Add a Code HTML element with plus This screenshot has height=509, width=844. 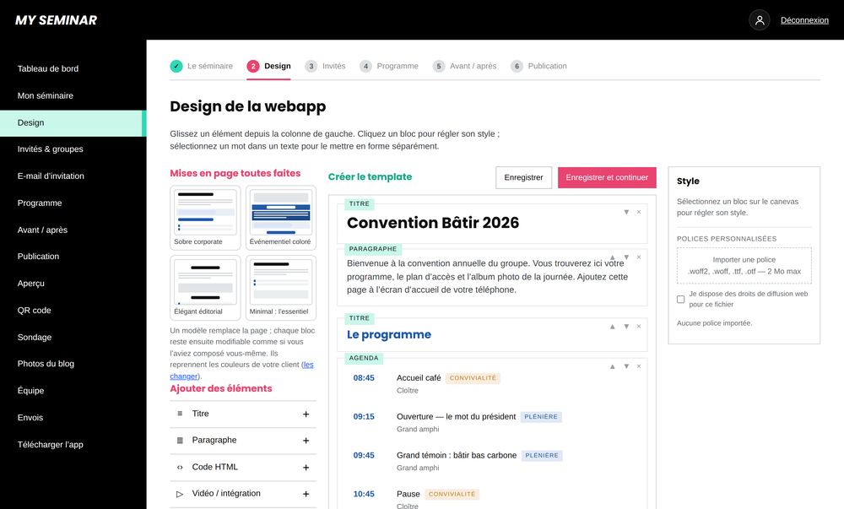[306, 468]
